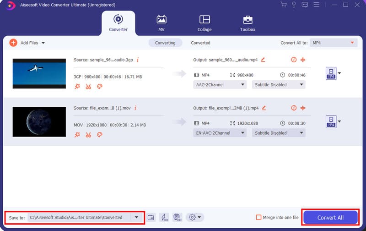366x231 pixels.
Task: Switch to the Converter tab
Action: [118, 23]
